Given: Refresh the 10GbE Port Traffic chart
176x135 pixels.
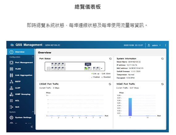Looking at the screenshot, I should [x=162, y=84].
